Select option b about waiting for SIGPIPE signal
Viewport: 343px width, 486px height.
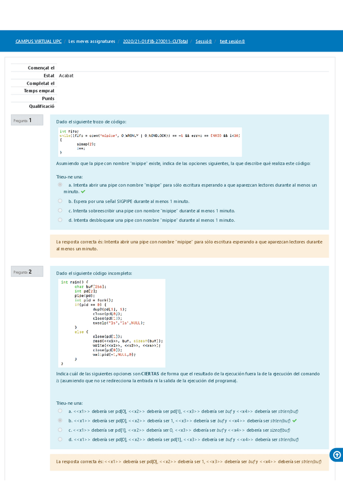coord(60,201)
